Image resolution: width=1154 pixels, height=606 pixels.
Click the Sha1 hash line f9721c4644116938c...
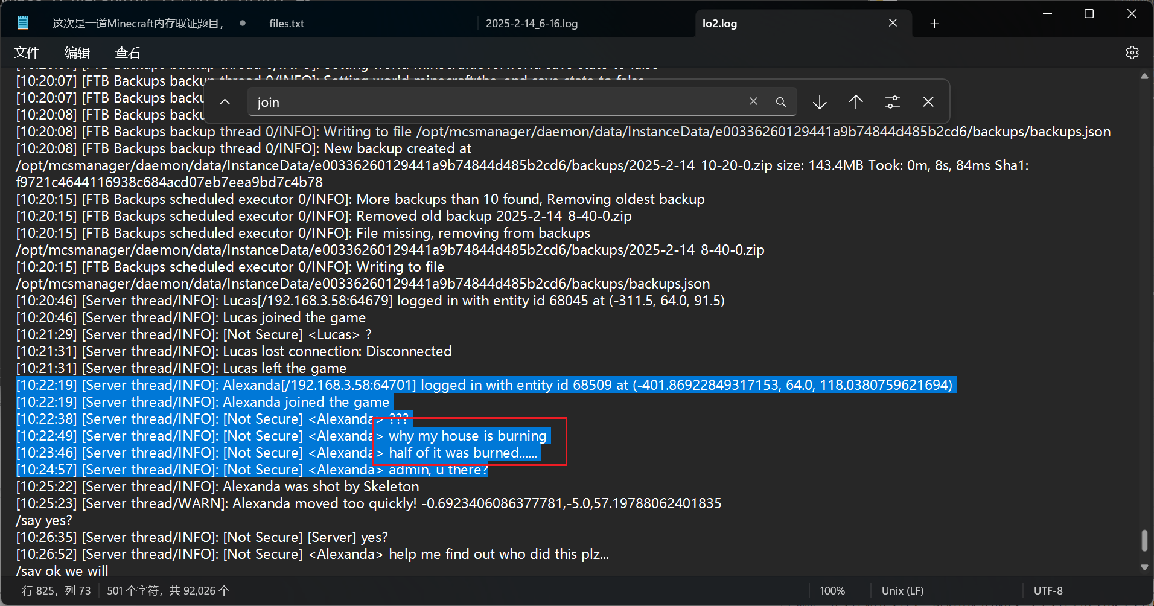pos(169,182)
